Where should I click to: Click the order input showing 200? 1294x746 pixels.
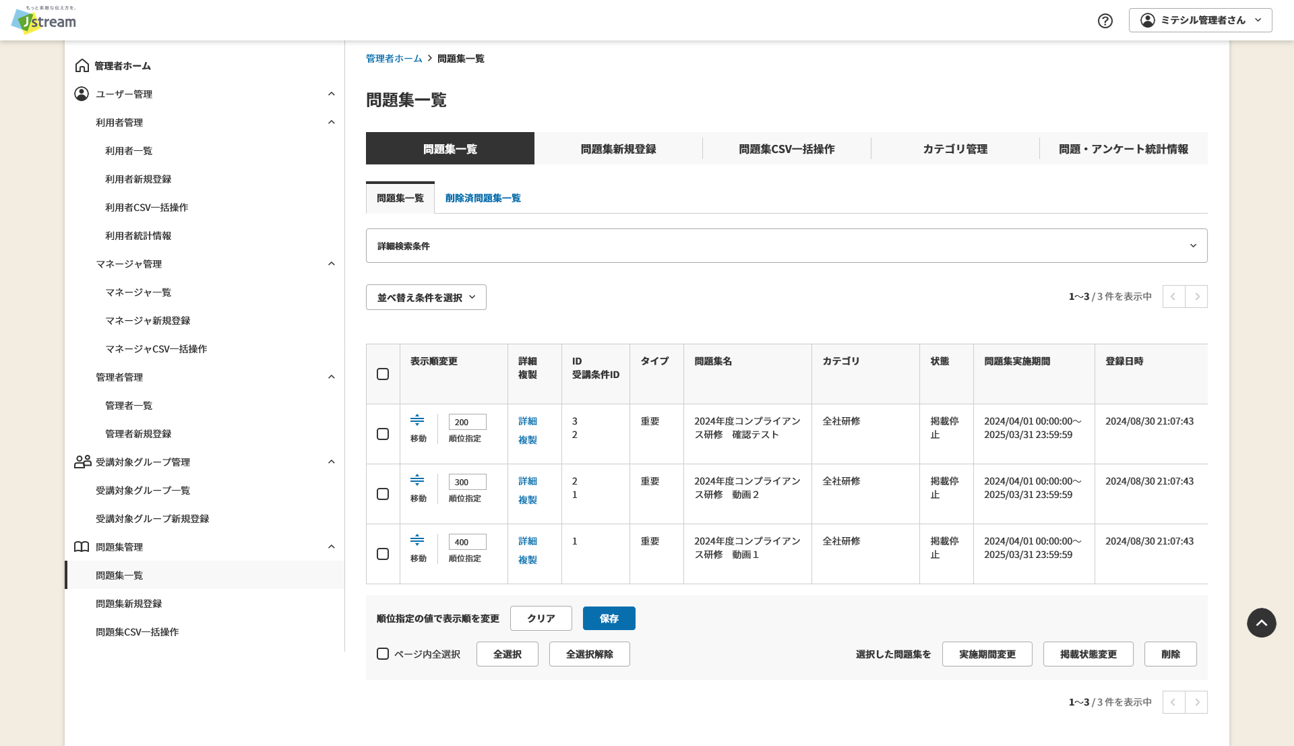click(x=468, y=422)
